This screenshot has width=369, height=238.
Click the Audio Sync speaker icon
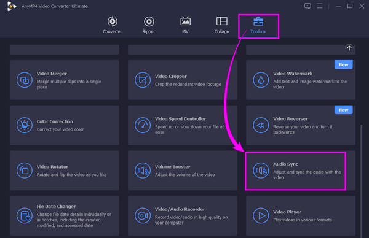pos(261,171)
